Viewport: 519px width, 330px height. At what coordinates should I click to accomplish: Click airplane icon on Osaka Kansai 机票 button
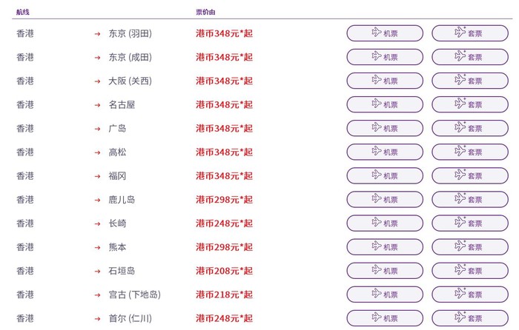pos(377,80)
